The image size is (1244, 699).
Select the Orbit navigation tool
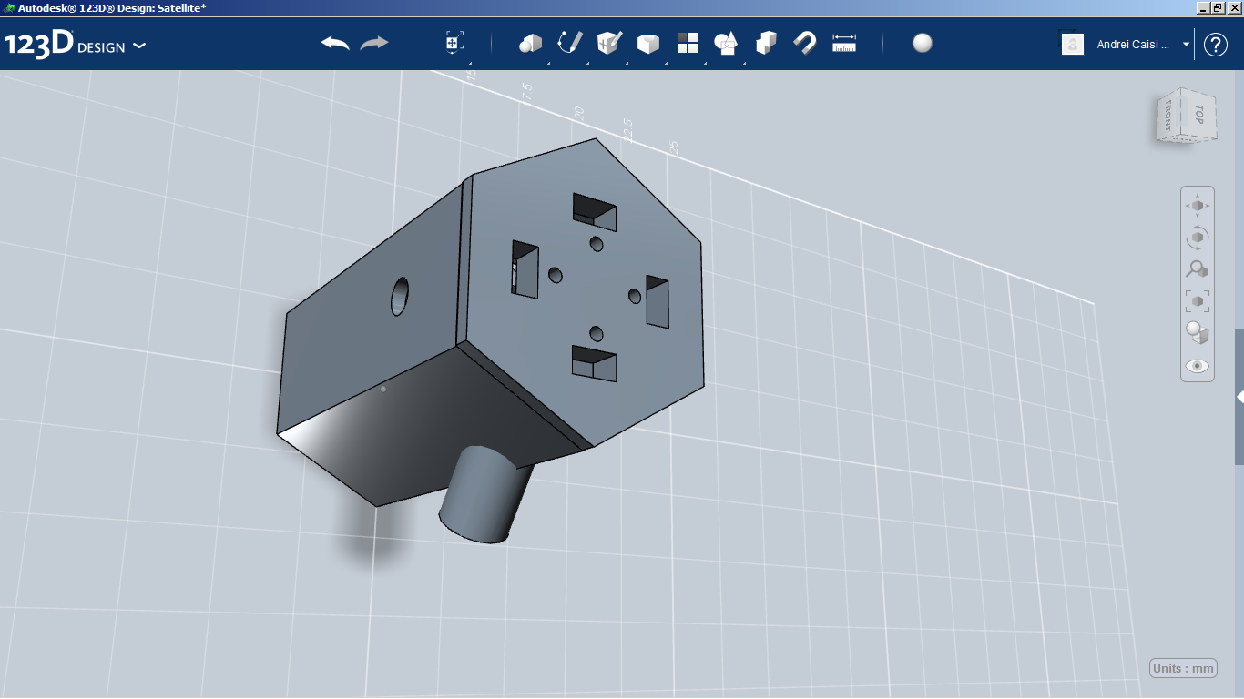coord(1198,238)
